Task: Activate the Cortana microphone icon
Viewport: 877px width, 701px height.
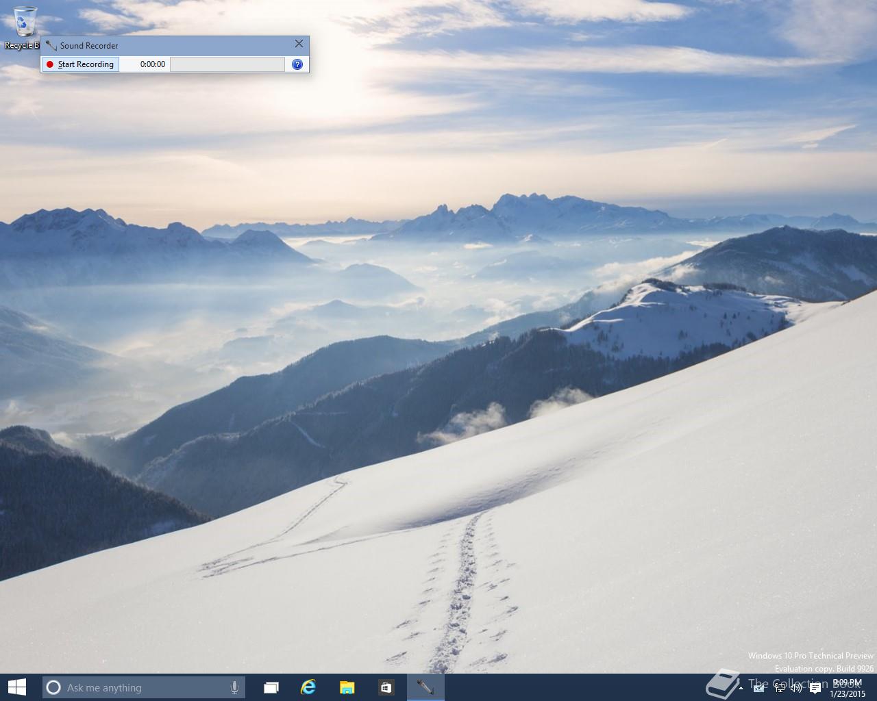Action: click(x=234, y=687)
